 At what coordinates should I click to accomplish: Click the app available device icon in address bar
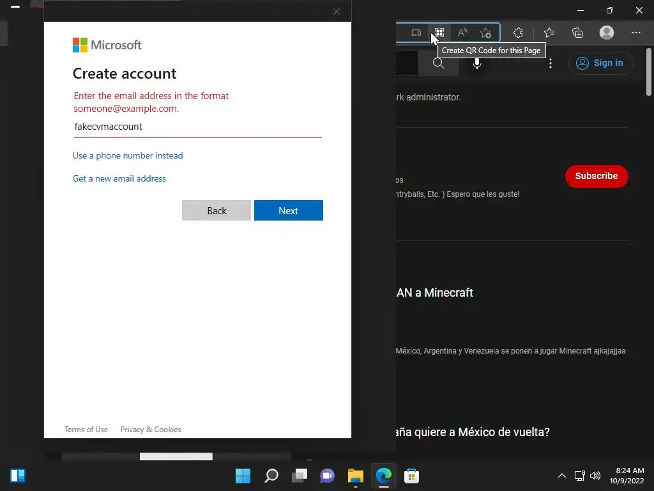pos(416,33)
